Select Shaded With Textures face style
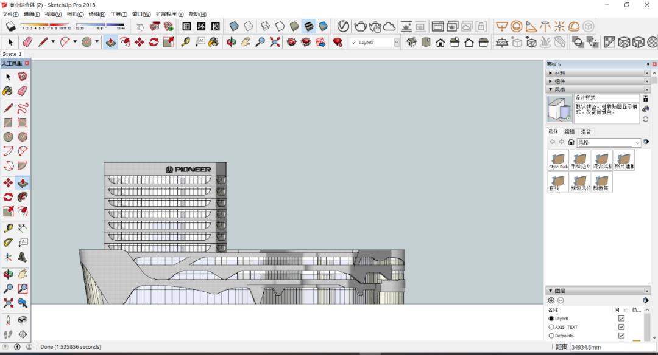658x355 pixels. (308, 26)
